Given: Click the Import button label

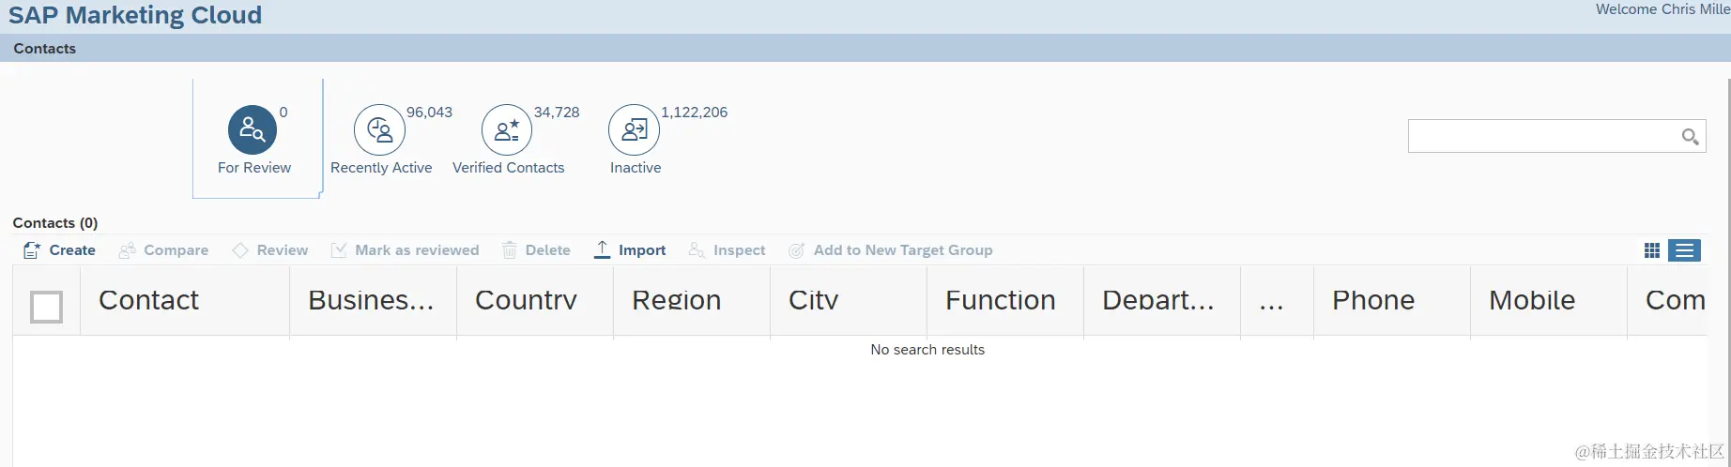Looking at the screenshot, I should (642, 250).
